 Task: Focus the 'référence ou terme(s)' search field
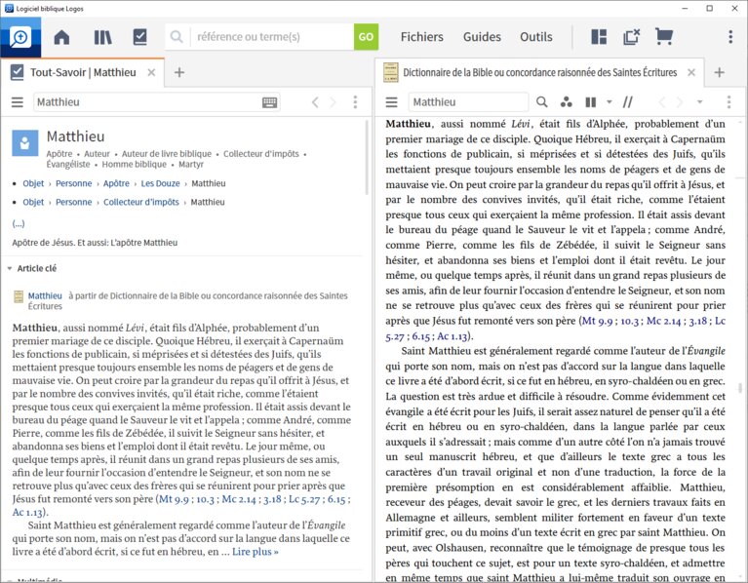coord(272,37)
